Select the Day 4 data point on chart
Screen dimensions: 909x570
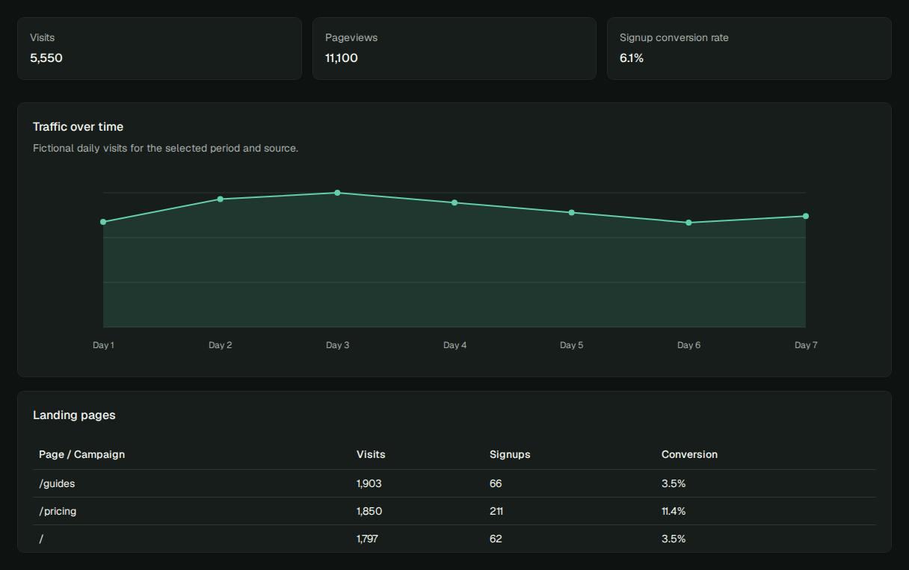[454, 202]
